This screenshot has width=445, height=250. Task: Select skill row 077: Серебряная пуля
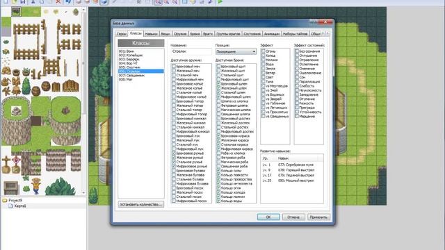point(292,165)
